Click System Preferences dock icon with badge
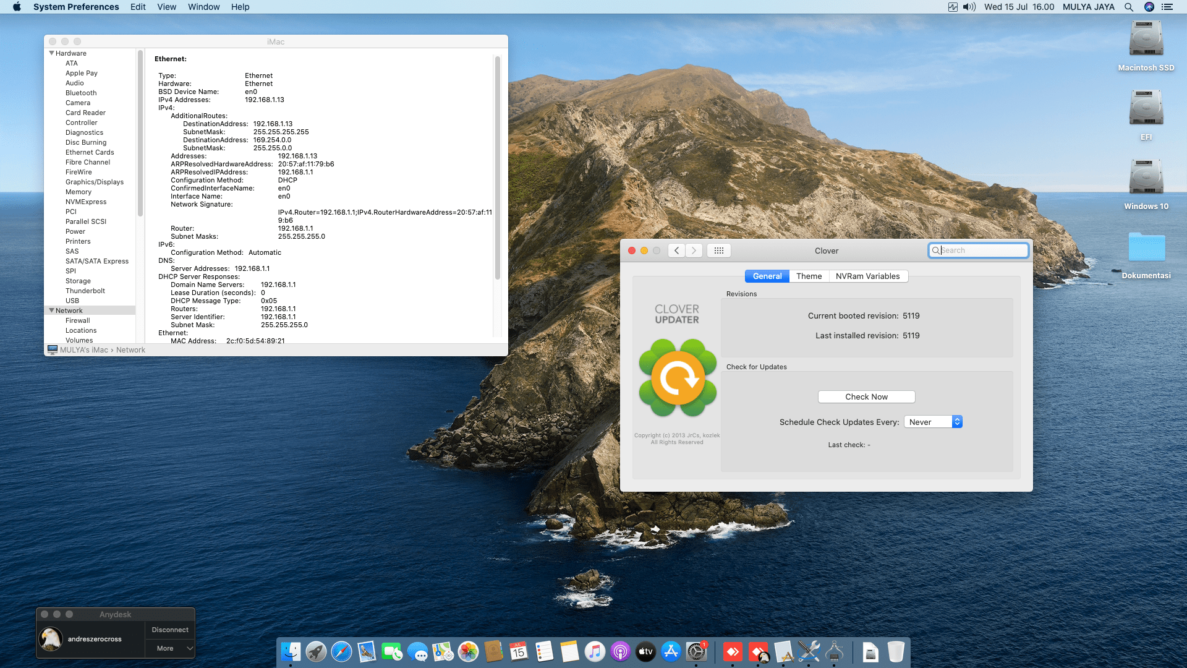 click(x=696, y=651)
